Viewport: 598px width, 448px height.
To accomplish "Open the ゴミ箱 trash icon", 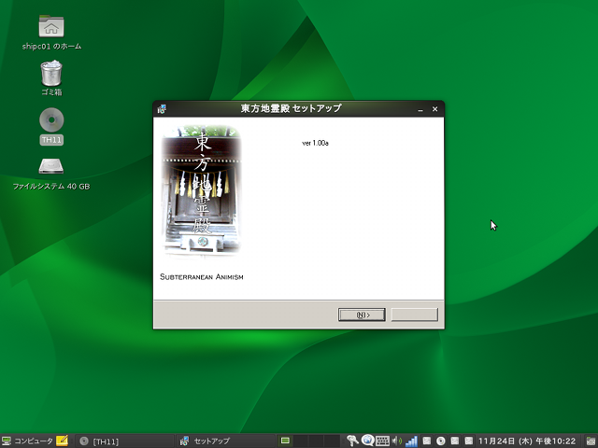I will coord(51,73).
